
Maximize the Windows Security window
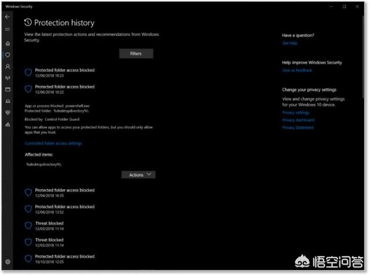coord(345,6)
